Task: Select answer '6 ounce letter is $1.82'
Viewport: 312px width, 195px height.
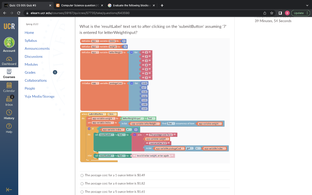Action: pos(82,184)
